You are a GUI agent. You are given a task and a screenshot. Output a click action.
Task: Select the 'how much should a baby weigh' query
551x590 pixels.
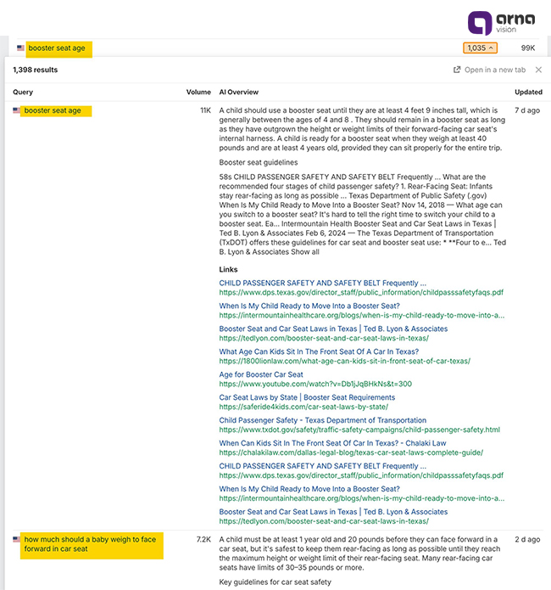coord(90,544)
